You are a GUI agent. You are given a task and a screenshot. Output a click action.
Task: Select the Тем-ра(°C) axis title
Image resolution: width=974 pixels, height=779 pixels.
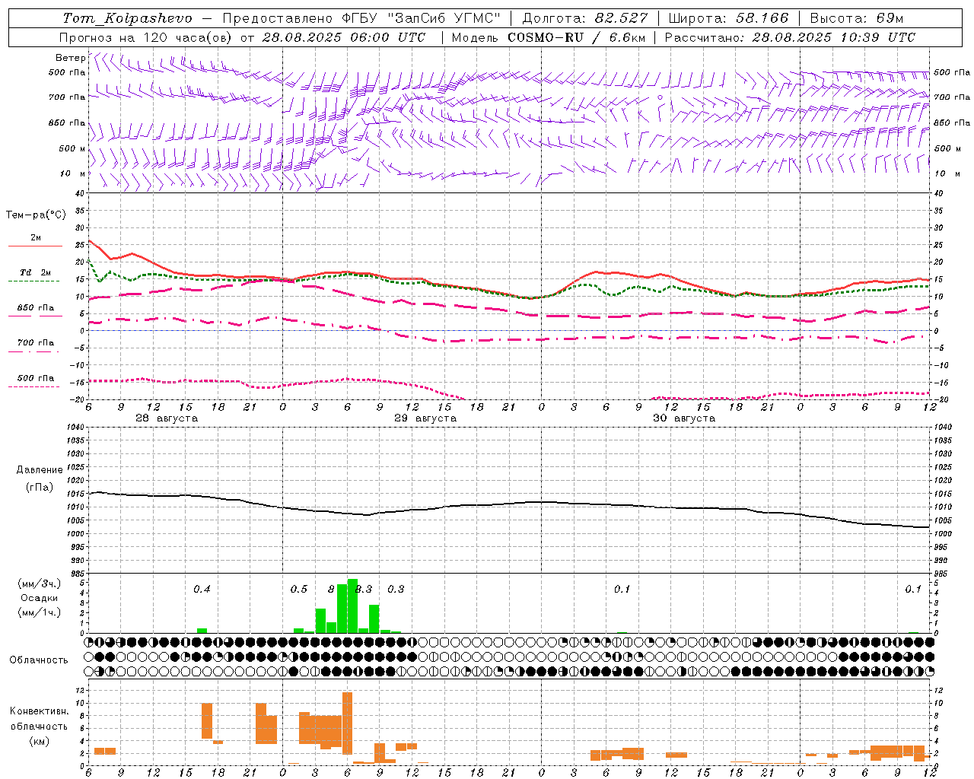tap(36, 215)
